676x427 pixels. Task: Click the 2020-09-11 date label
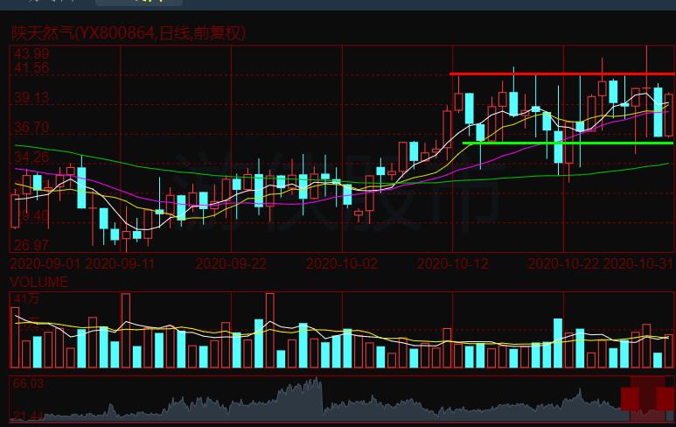point(120,263)
